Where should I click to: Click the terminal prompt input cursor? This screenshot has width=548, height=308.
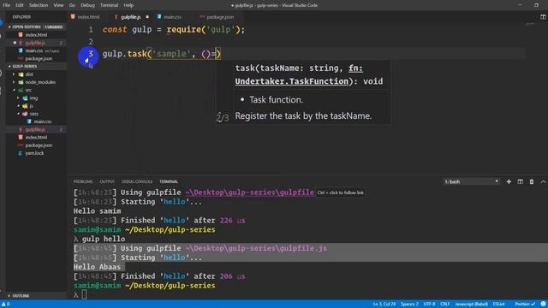click(x=84, y=294)
